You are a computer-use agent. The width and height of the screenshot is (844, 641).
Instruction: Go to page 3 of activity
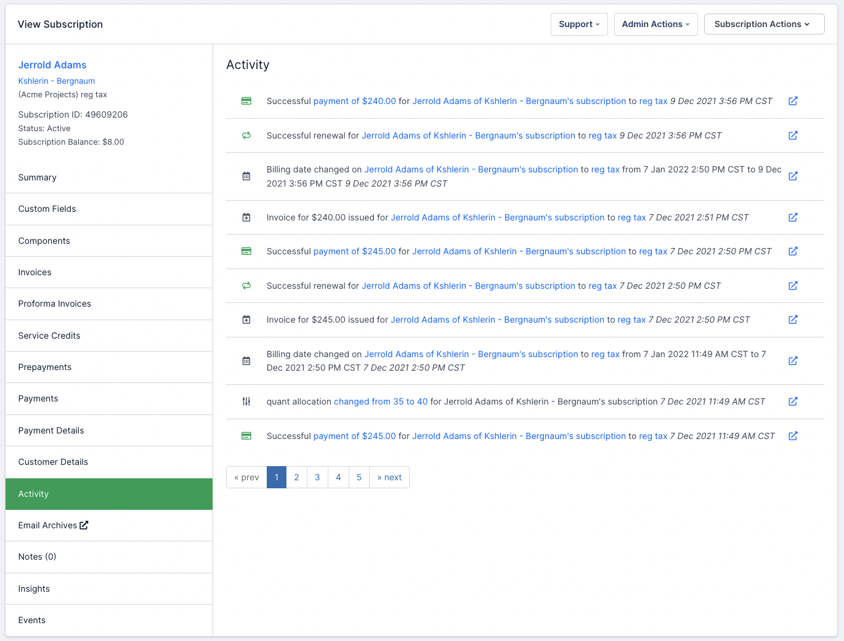317,477
